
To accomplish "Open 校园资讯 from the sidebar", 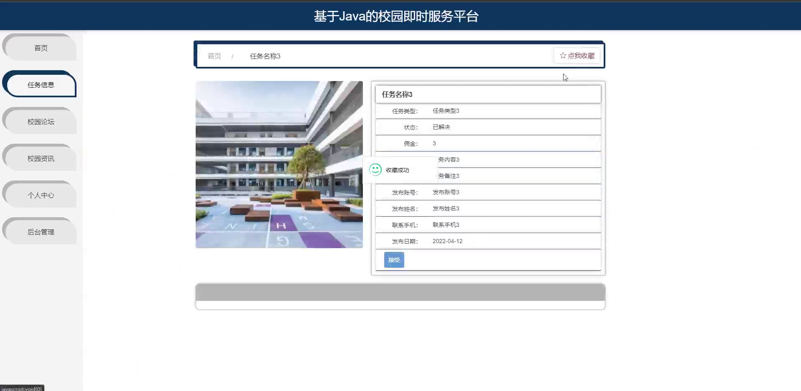I will click(x=41, y=158).
